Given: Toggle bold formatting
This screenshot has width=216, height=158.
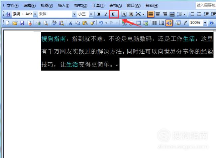Looking at the screenshot, I should coord(99,14).
